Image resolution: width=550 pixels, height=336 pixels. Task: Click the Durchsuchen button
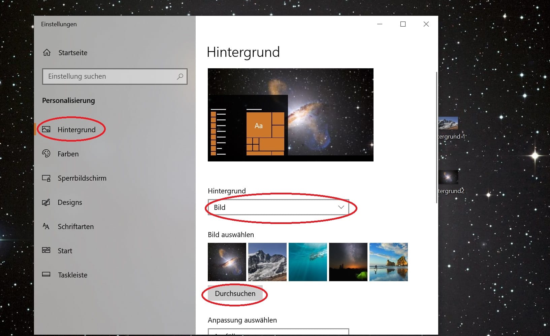click(x=235, y=293)
